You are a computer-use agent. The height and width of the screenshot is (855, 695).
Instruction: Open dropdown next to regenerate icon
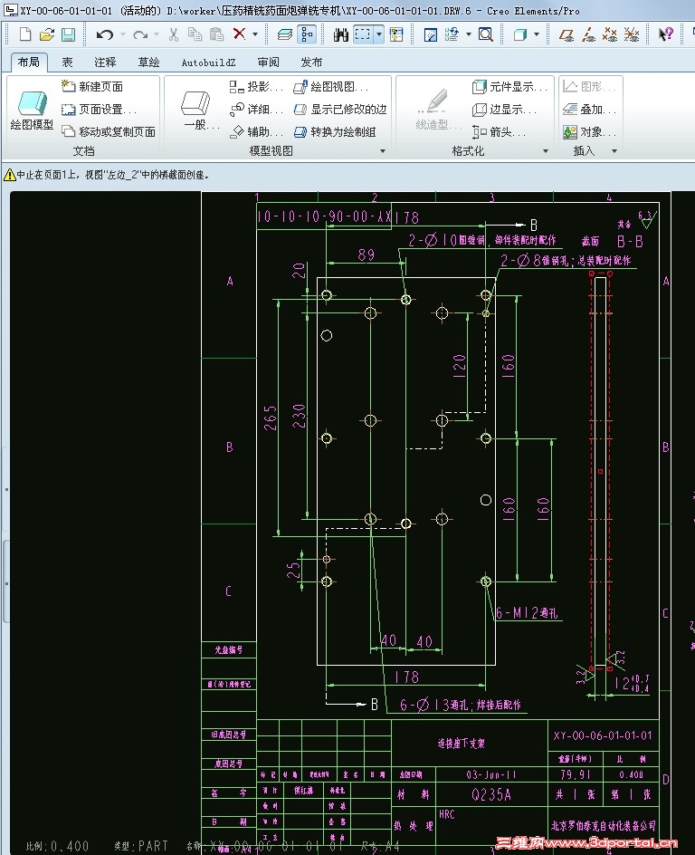469,34
